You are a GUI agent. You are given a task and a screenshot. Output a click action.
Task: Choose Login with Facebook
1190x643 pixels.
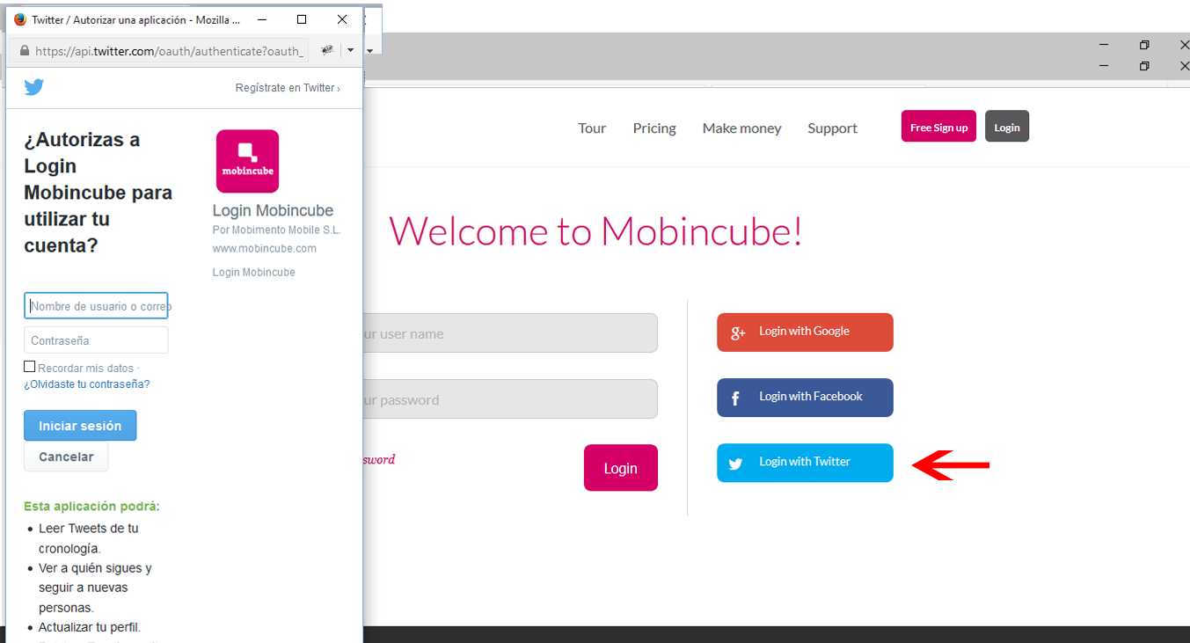[x=805, y=398]
